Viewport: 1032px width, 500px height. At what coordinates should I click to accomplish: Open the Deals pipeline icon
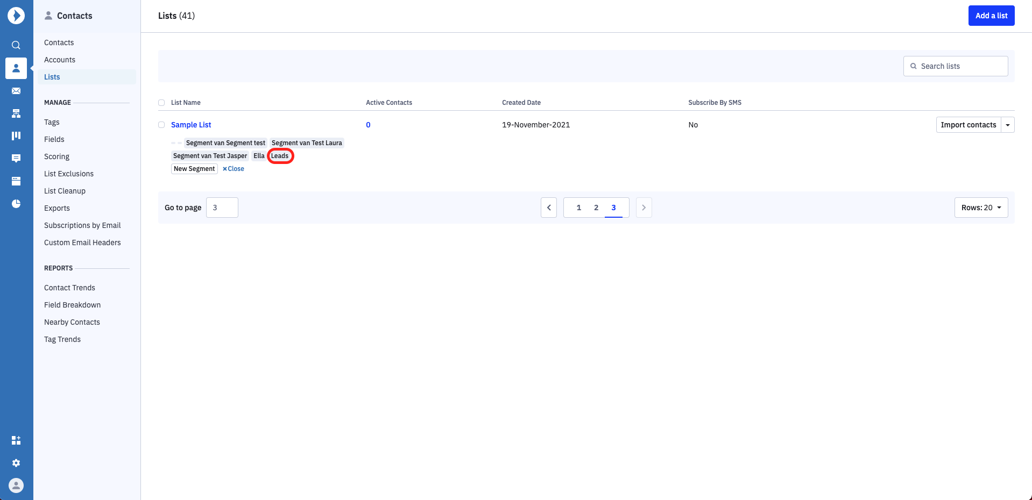[16, 136]
